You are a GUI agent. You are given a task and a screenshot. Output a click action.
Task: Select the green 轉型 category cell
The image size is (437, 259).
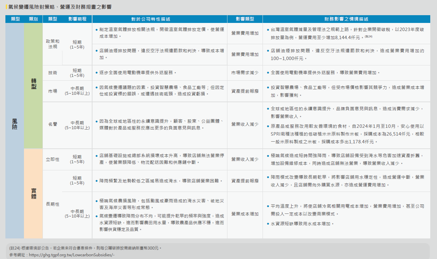click(x=33, y=83)
